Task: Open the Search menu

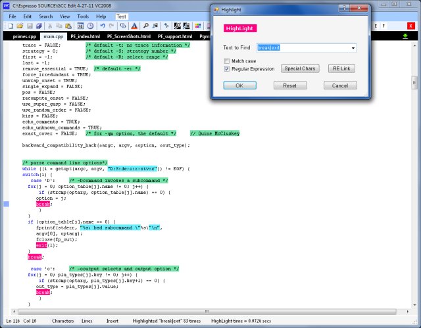Action: 45,15
